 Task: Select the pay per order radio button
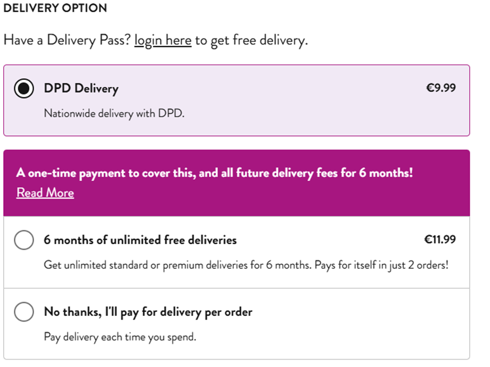point(24,312)
